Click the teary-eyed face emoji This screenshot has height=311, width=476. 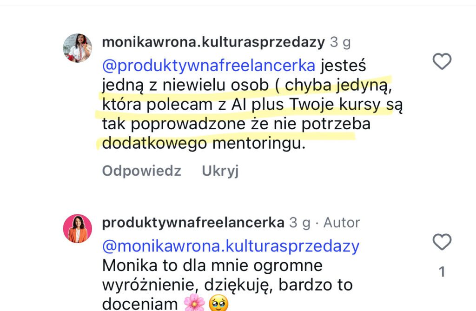coord(218,304)
